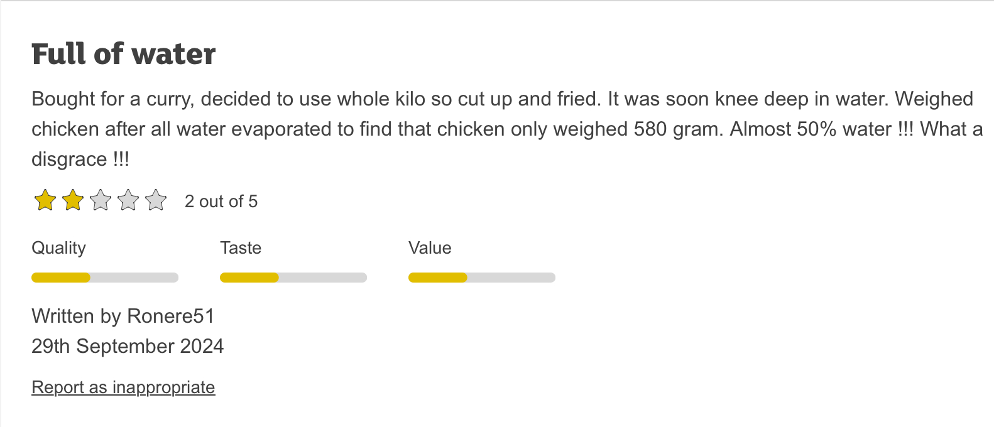Click the Taste rating bar

click(293, 278)
